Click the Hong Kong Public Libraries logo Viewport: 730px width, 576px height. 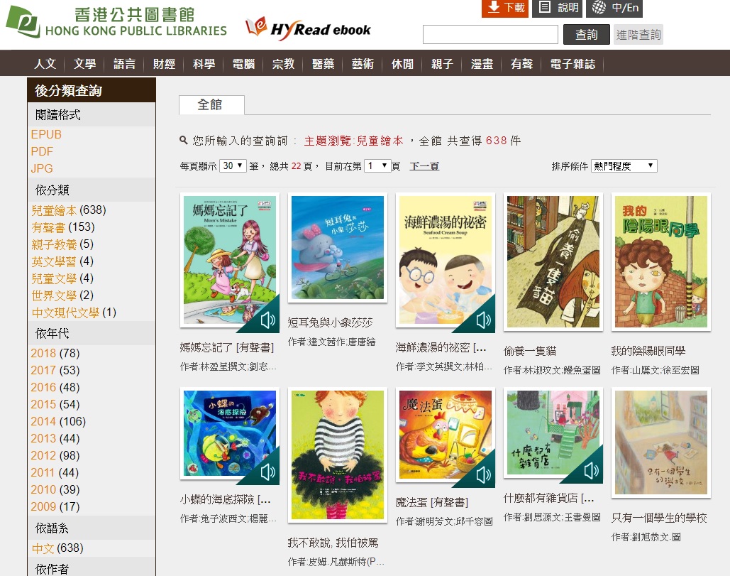[x=116, y=22]
